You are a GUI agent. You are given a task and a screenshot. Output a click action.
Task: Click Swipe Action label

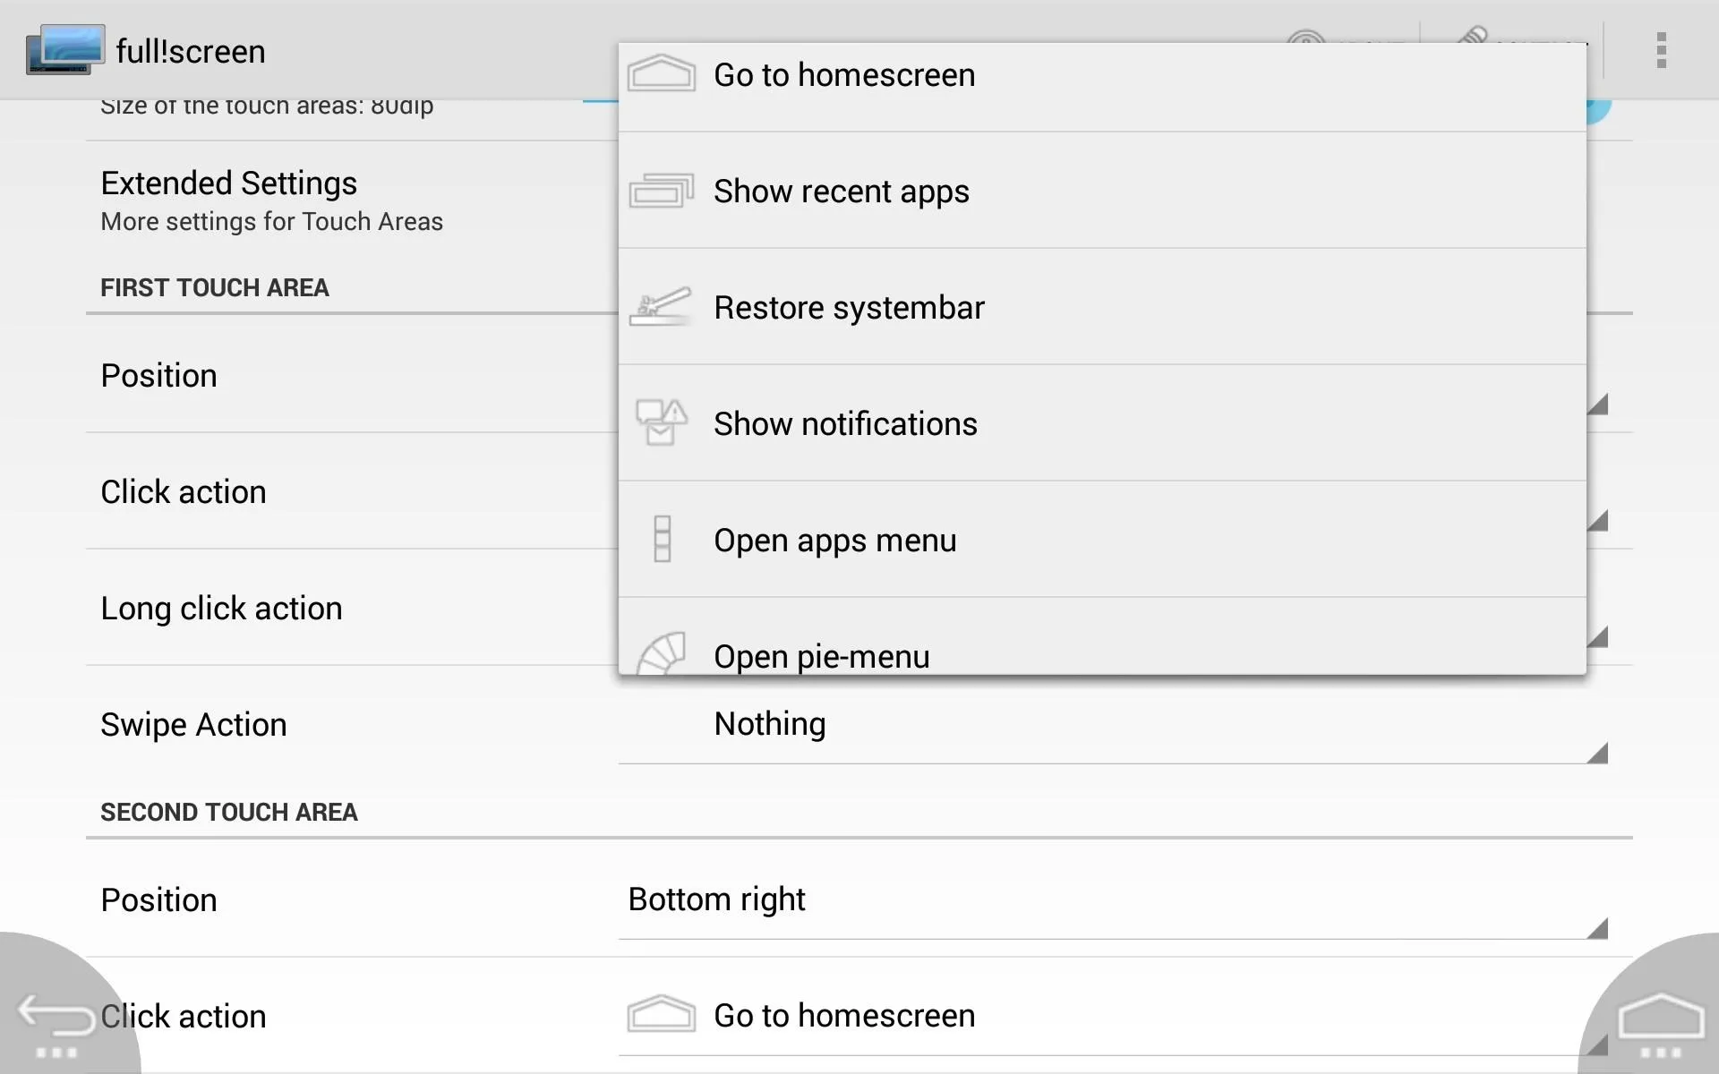click(193, 724)
